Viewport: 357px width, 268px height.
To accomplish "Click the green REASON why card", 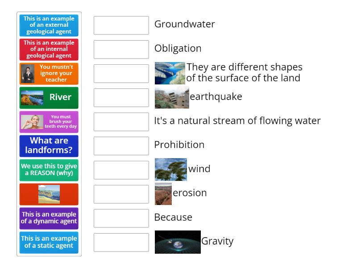I will [48, 169].
